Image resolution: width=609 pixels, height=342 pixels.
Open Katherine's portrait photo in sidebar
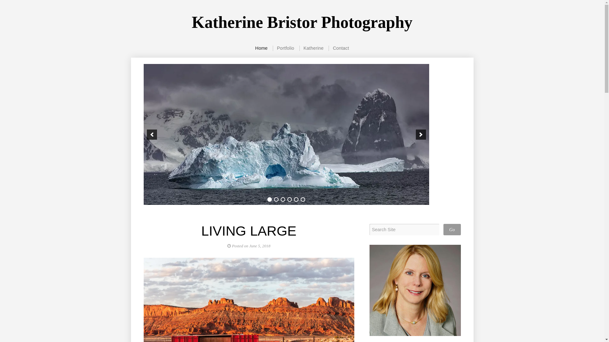(x=415, y=290)
